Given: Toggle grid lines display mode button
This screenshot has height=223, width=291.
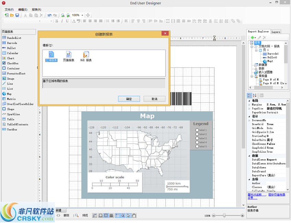Looking at the screenshot, I should [111, 215].
